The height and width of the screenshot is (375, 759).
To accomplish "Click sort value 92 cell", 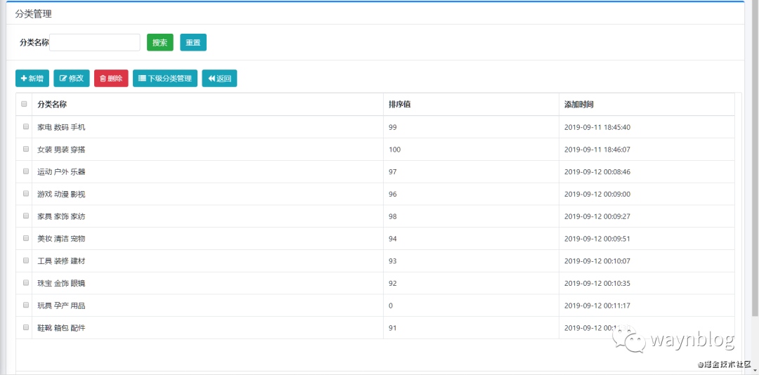I will (x=471, y=283).
